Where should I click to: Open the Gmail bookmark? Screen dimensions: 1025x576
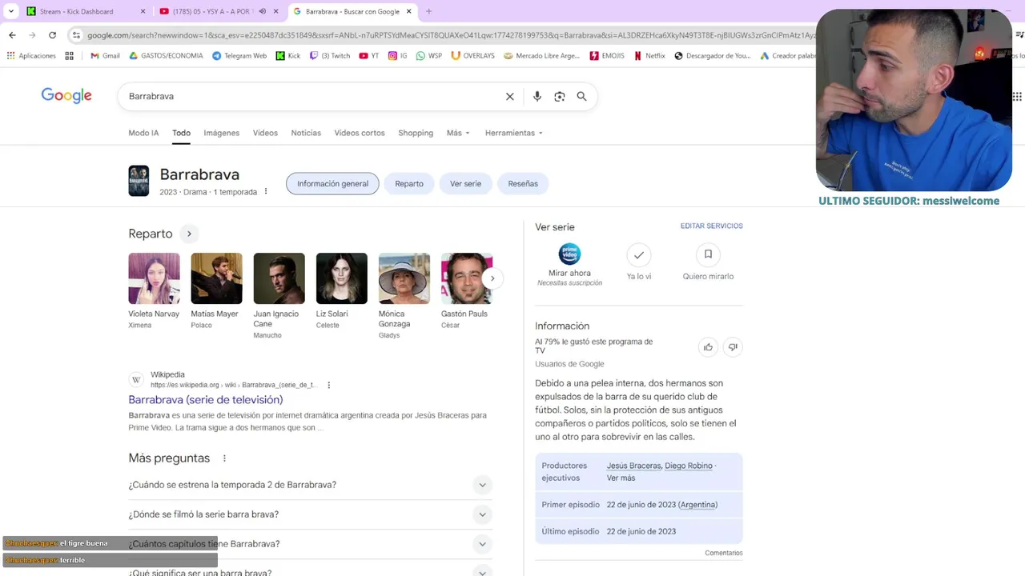coord(105,56)
